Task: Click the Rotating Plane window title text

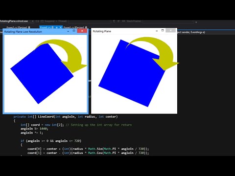Action: click(102, 31)
